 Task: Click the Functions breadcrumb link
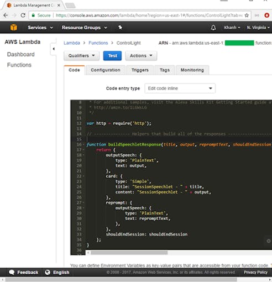click(x=98, y=43)
